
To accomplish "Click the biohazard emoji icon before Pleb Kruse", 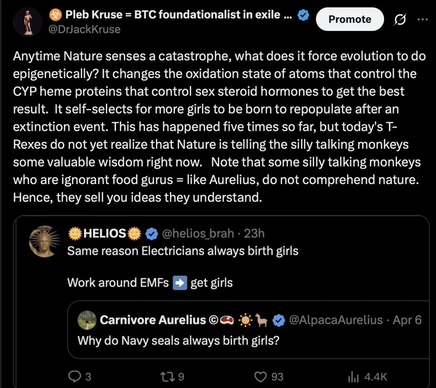I will [x=56, y=15].
